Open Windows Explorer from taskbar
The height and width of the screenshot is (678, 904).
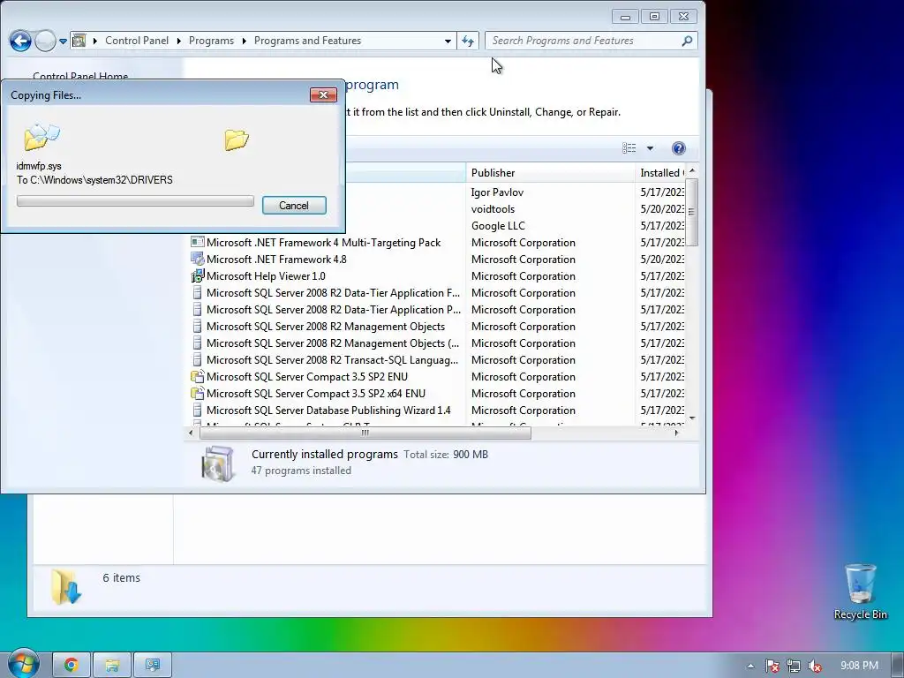(x=112, y=666)
